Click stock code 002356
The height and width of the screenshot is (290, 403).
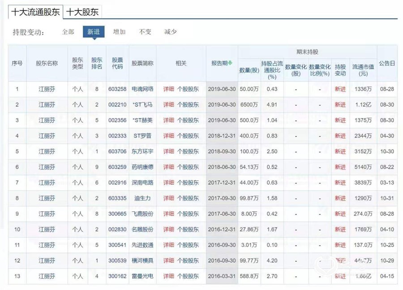coord(117,120)
